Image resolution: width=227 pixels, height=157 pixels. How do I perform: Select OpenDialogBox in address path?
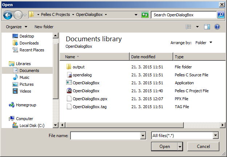coord(89,14)
